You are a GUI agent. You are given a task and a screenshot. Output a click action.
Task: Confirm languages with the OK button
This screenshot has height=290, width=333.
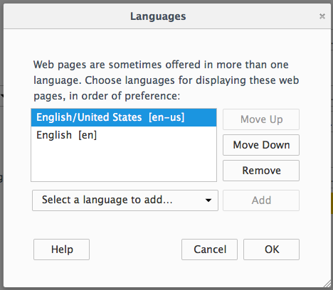(271, 249)
